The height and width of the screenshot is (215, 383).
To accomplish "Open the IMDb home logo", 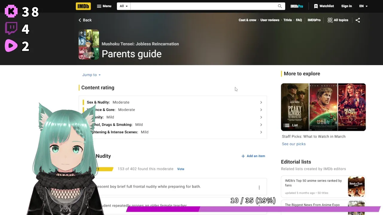I will pyautogui.click(x=83, y=6).
